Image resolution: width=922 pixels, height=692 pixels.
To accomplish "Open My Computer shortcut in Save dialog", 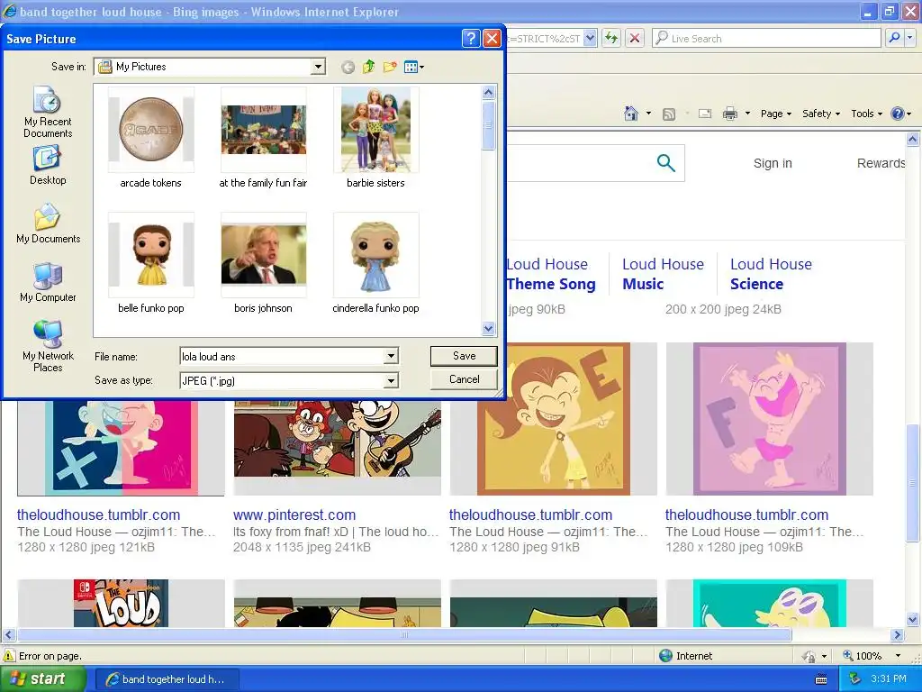I will pos(48,282).
